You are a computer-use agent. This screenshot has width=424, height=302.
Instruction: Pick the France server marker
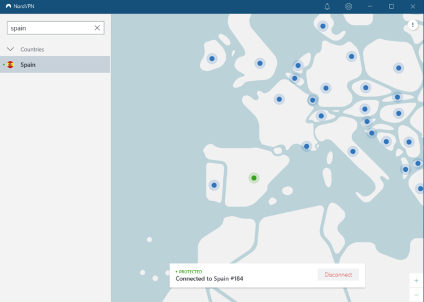pos(279,99)
